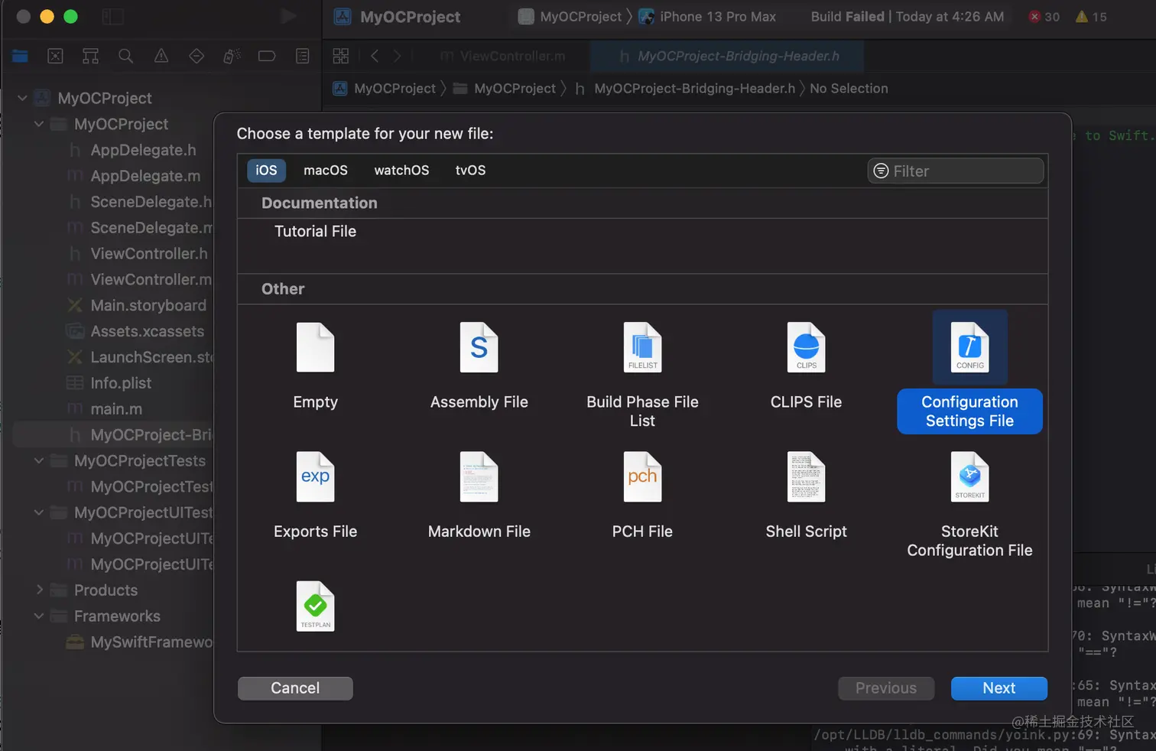1156x751 pixels.
Task: Collapse the MyOCProject group folder
Action: pos(39,124)
